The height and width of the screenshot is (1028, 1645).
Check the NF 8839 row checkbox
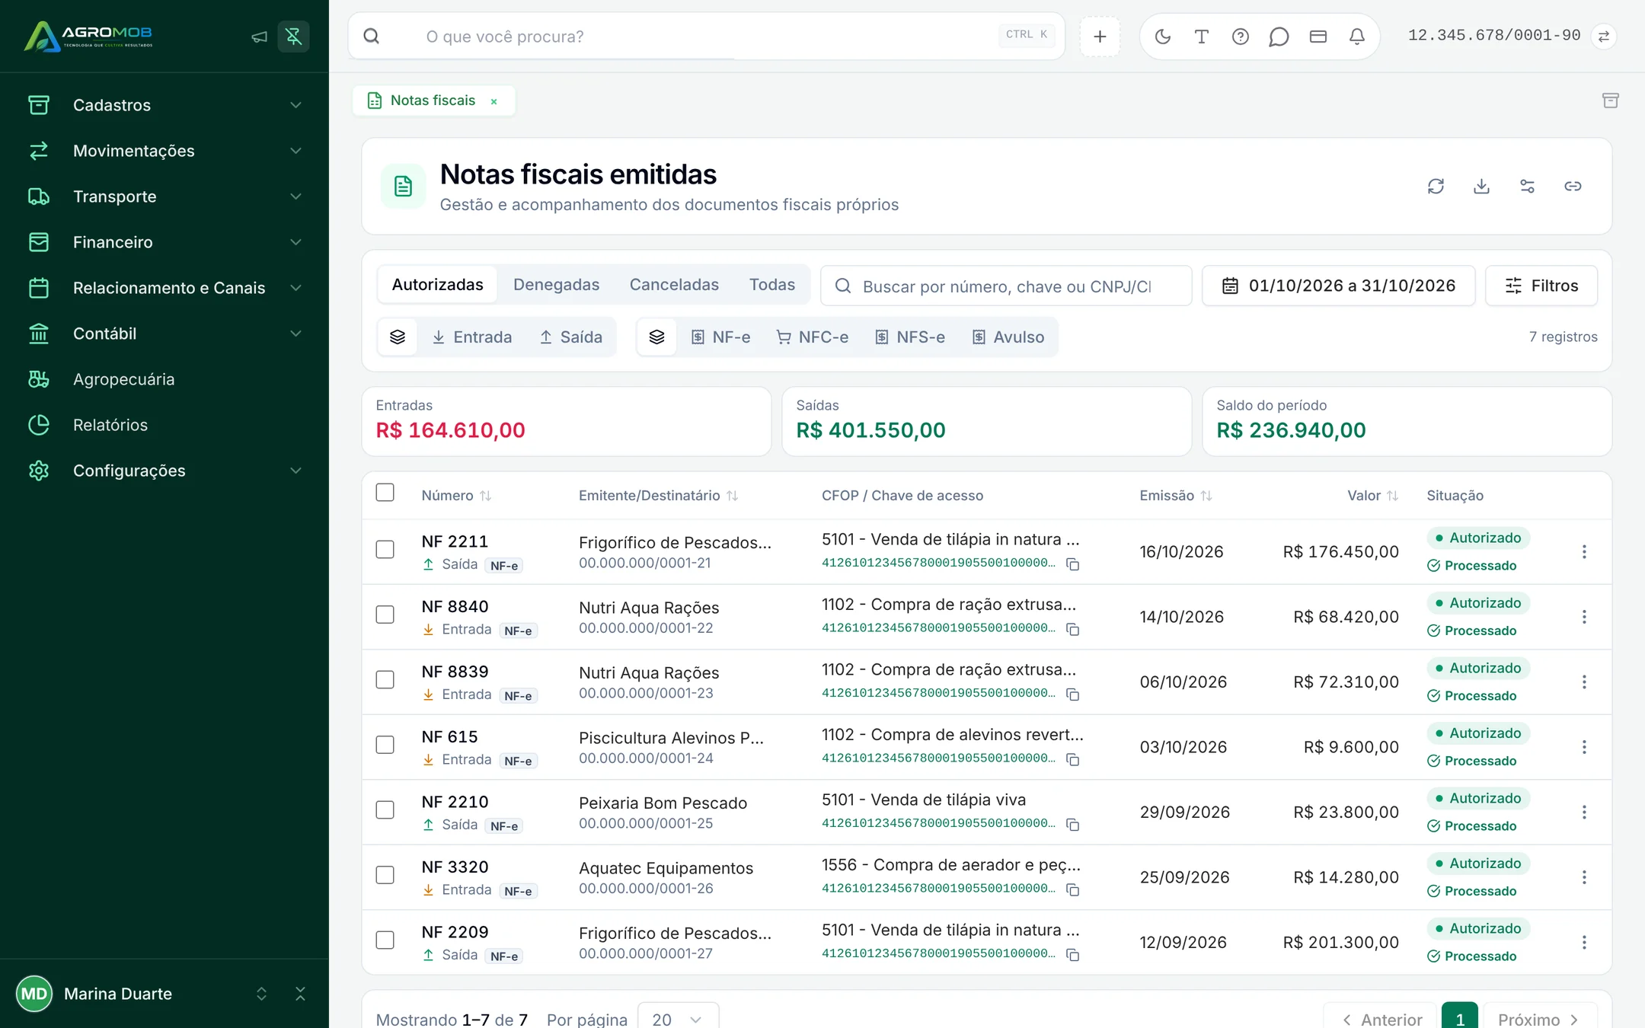[385, 680]
